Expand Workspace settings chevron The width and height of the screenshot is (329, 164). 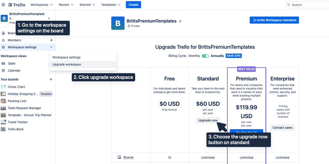[x=51, y=47]
